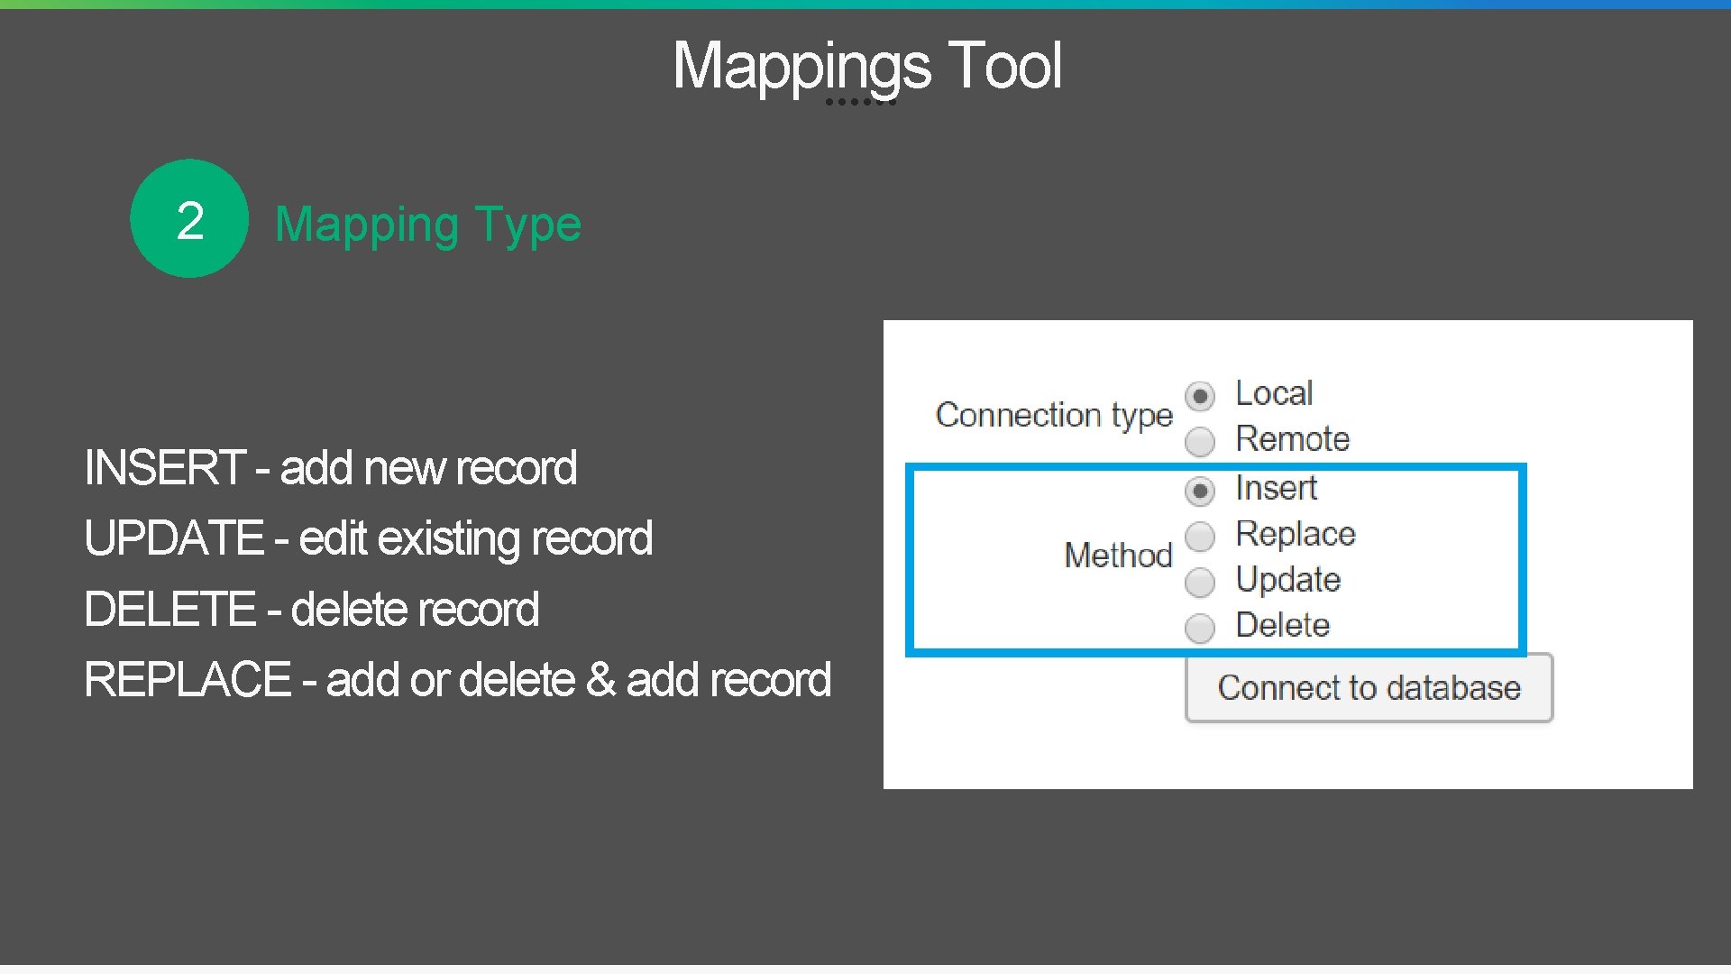Choose the Replace method option
Image resolution: width=1731 pixels, height=974 pixels.
coord(1200,537)
